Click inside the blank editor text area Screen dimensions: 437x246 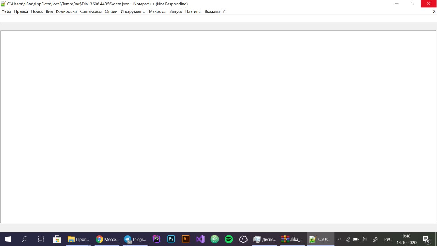(218, 127)
